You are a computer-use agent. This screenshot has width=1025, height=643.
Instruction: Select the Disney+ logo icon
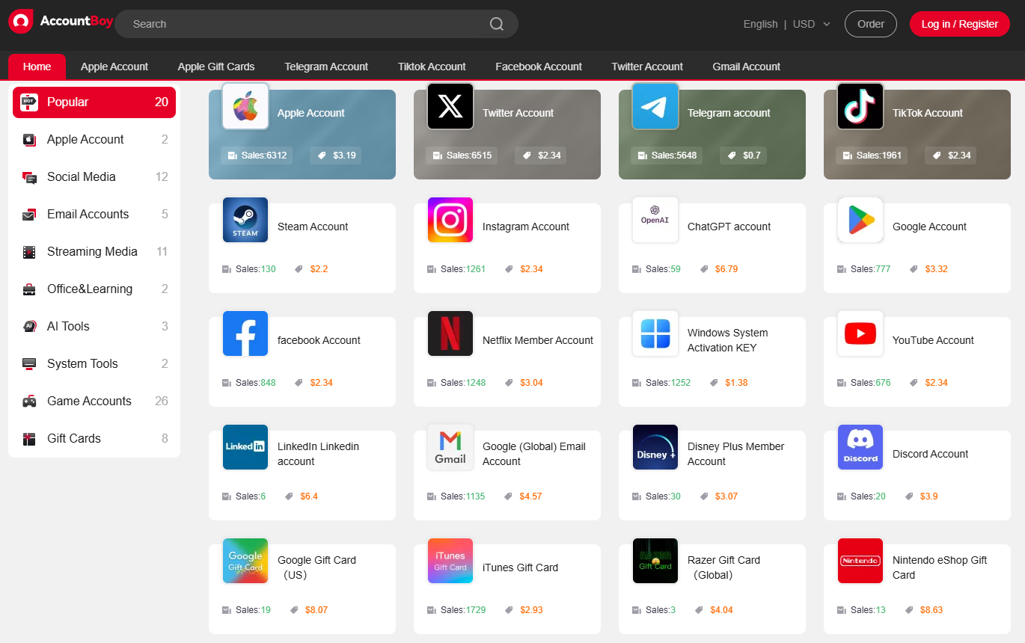(x=655, y=447)
